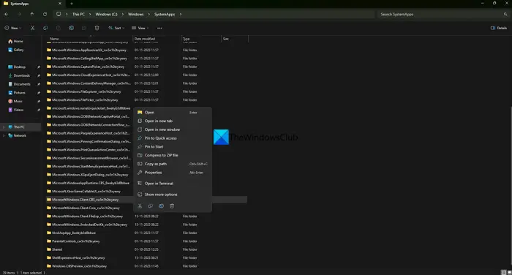Image resolution: width=512 pixels, height=275 pixels.
Task: Choose Open in new window
Action: (173, 129)
